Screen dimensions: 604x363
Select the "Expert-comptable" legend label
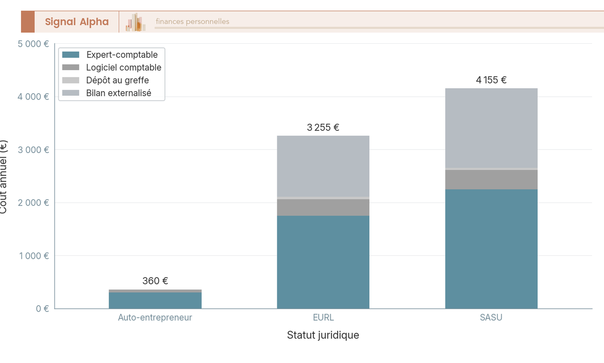(122, 55)
